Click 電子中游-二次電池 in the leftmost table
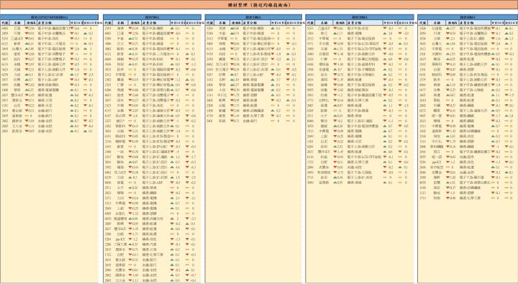518x284 pixels. [x=52, y=44]
